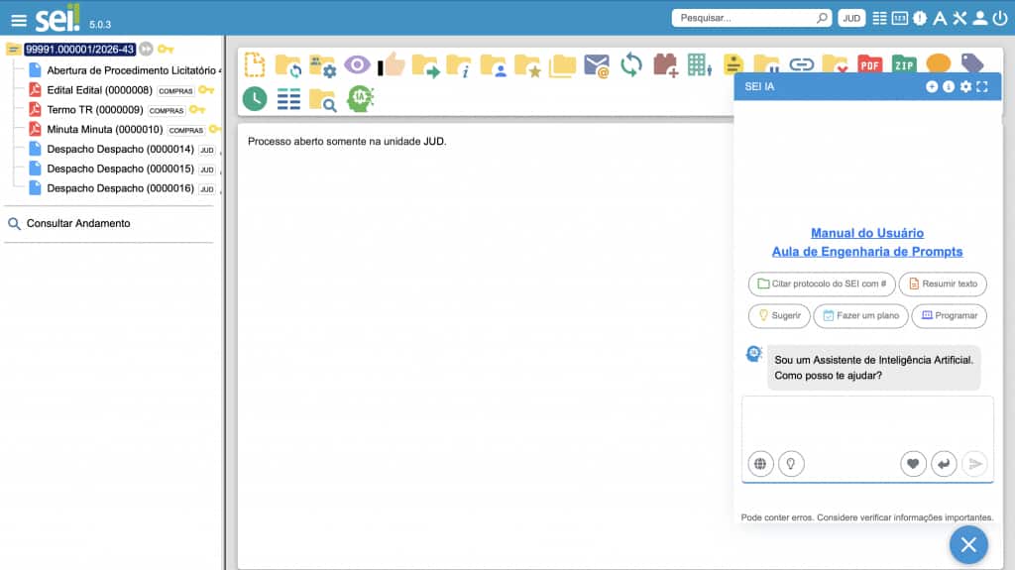The image size is (1015, 570).
Task: Expand SEI IA panel to fullscreen
Action: click(982, 87)
